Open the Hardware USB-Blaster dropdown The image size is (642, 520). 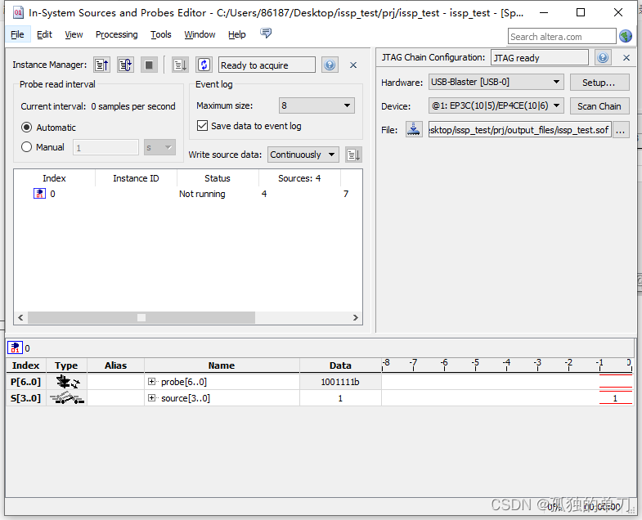(496, 82)
